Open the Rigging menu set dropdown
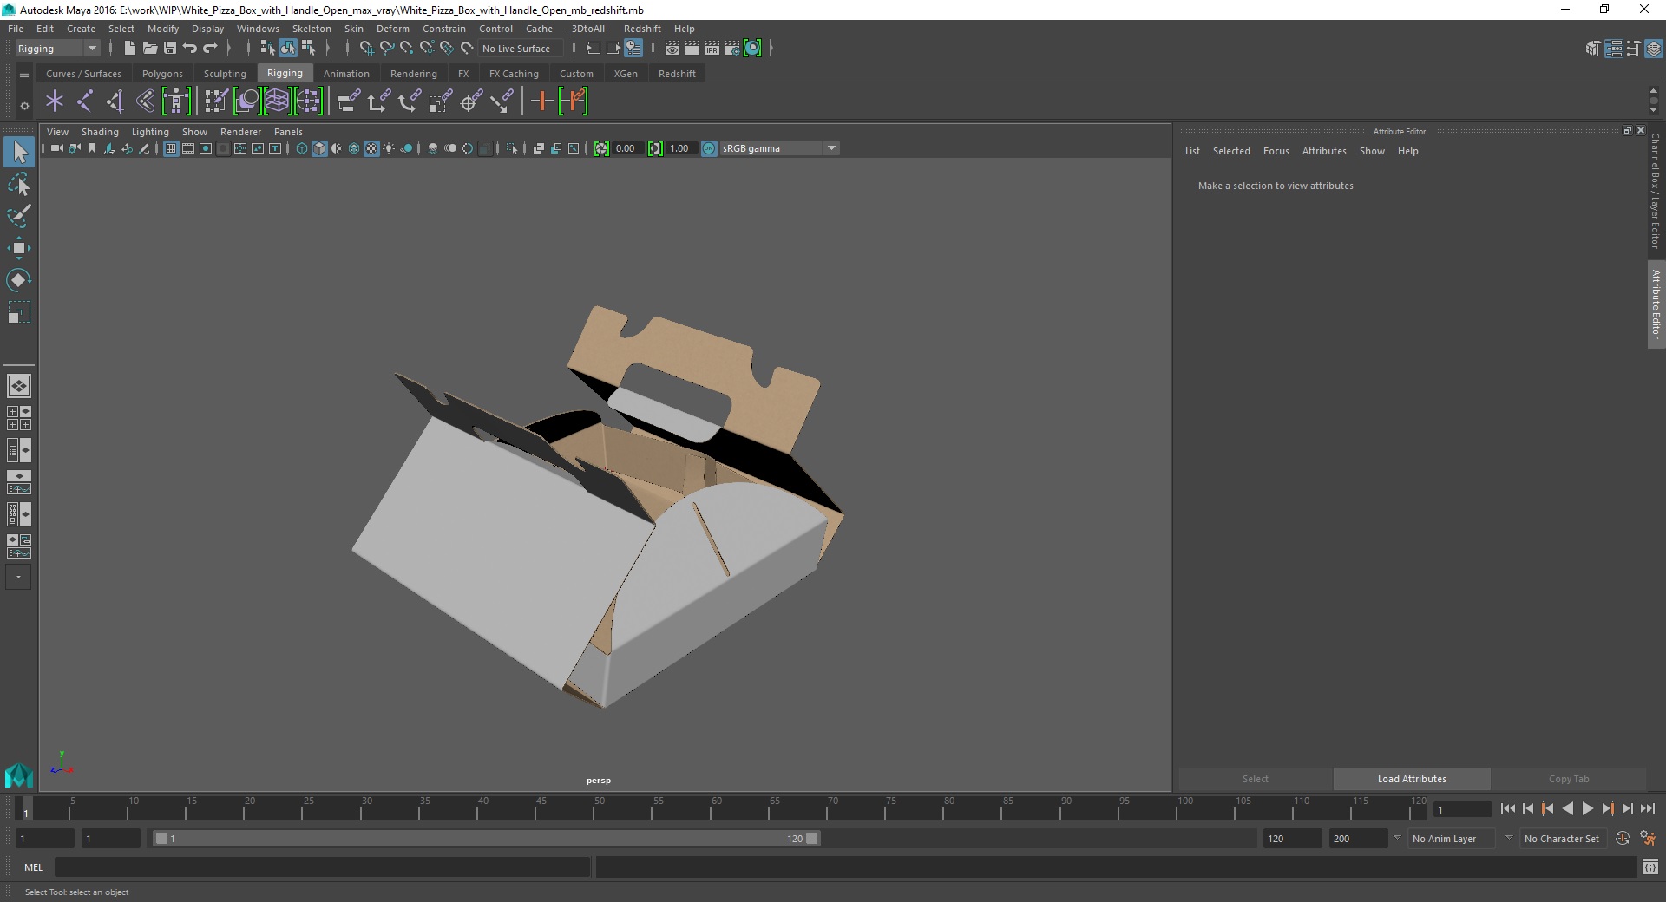Image resolution: width=1666 pixels, height=902 pixels. tap(56, 49)
